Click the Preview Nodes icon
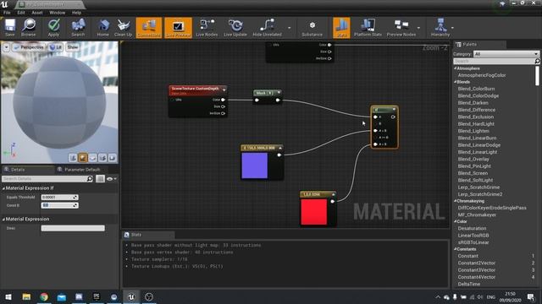The width and height of the screenshot is (542, 304). click(401, 28)
